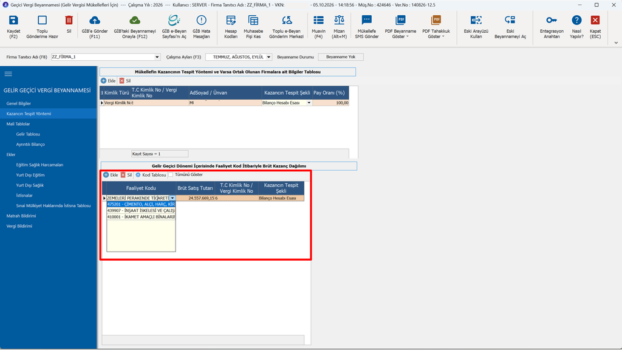Open Kod Tablosu
622x350 pixels.
[x=151, y=174]
